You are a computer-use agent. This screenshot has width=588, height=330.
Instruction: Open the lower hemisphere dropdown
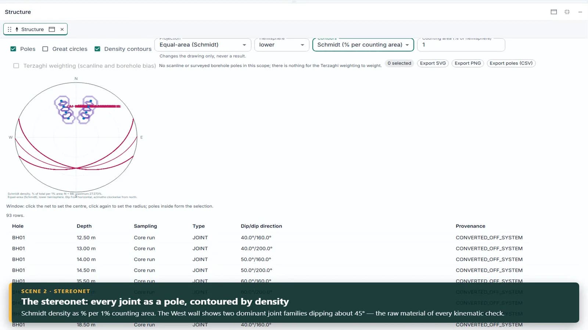[x=282, y=45]
